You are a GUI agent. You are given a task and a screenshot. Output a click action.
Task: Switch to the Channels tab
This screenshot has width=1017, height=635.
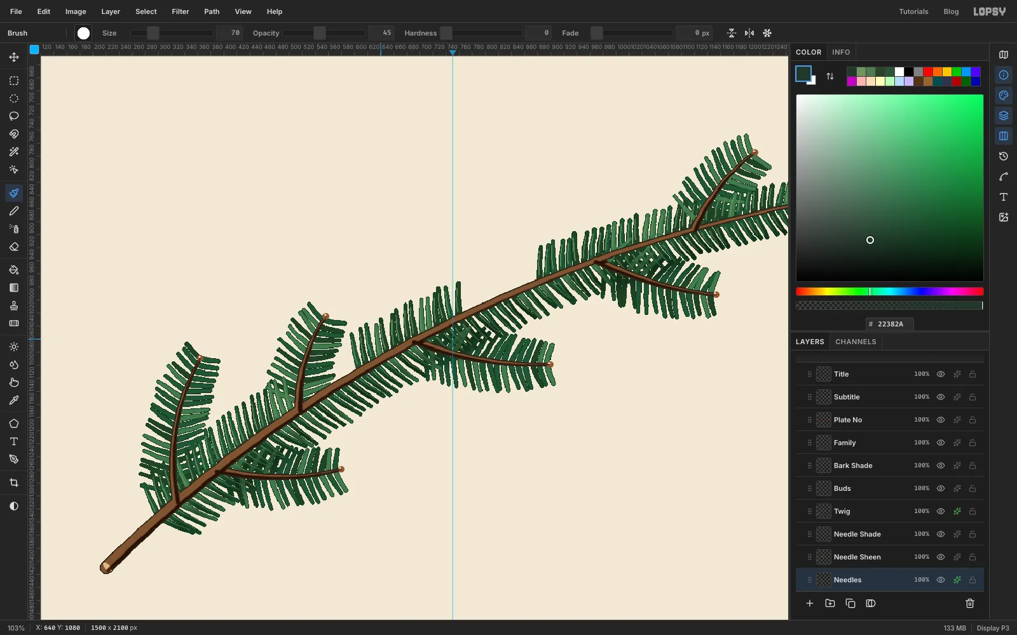click(x=856, y=342)
